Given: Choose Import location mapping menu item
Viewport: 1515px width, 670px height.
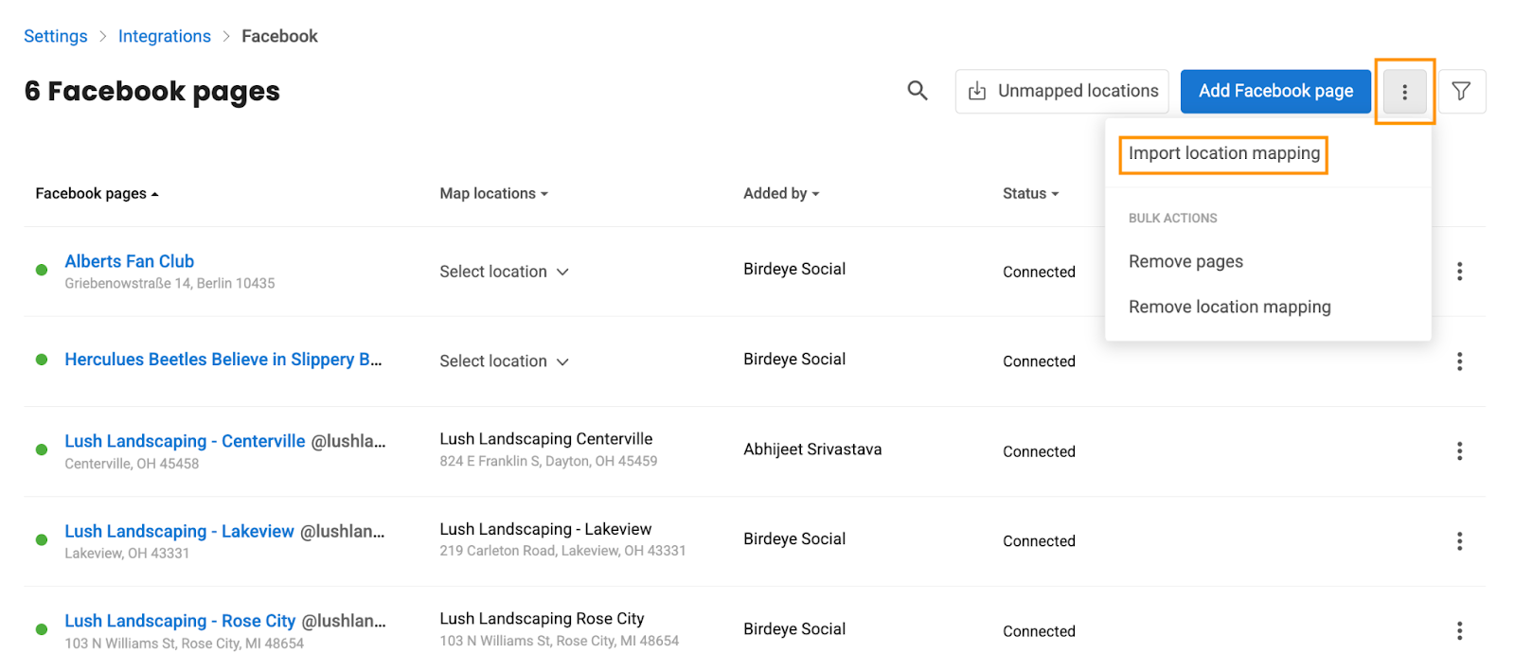Looking at the screenshot, I should click(1223, 153).
